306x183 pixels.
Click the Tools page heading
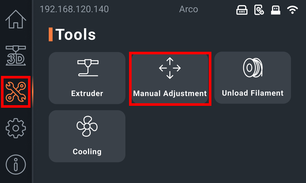click(x=76, y=34)
